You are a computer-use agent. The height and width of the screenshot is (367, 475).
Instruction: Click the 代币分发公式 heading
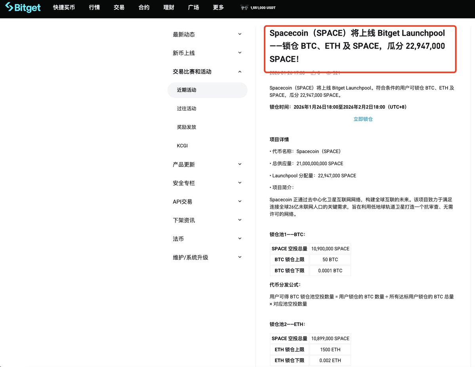[285, 285]
